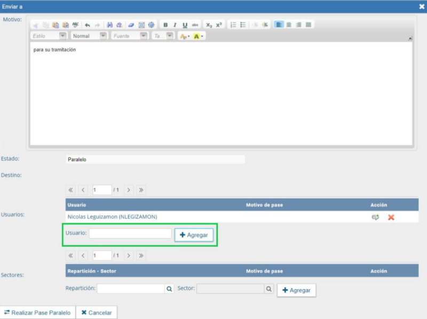
Task: Toggle underline formatting
Action: [x=185, y=25]
